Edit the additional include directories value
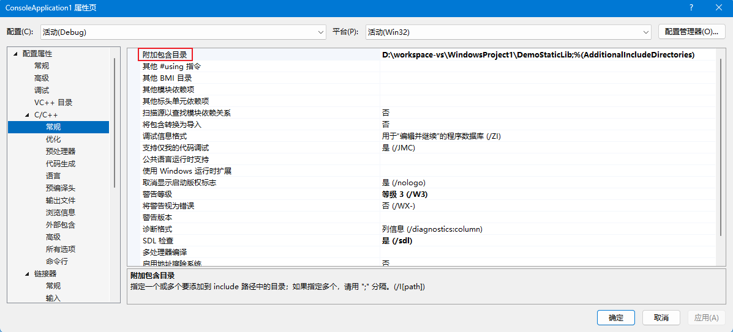The height and width of the screenshot is (332, 733). 538,55
